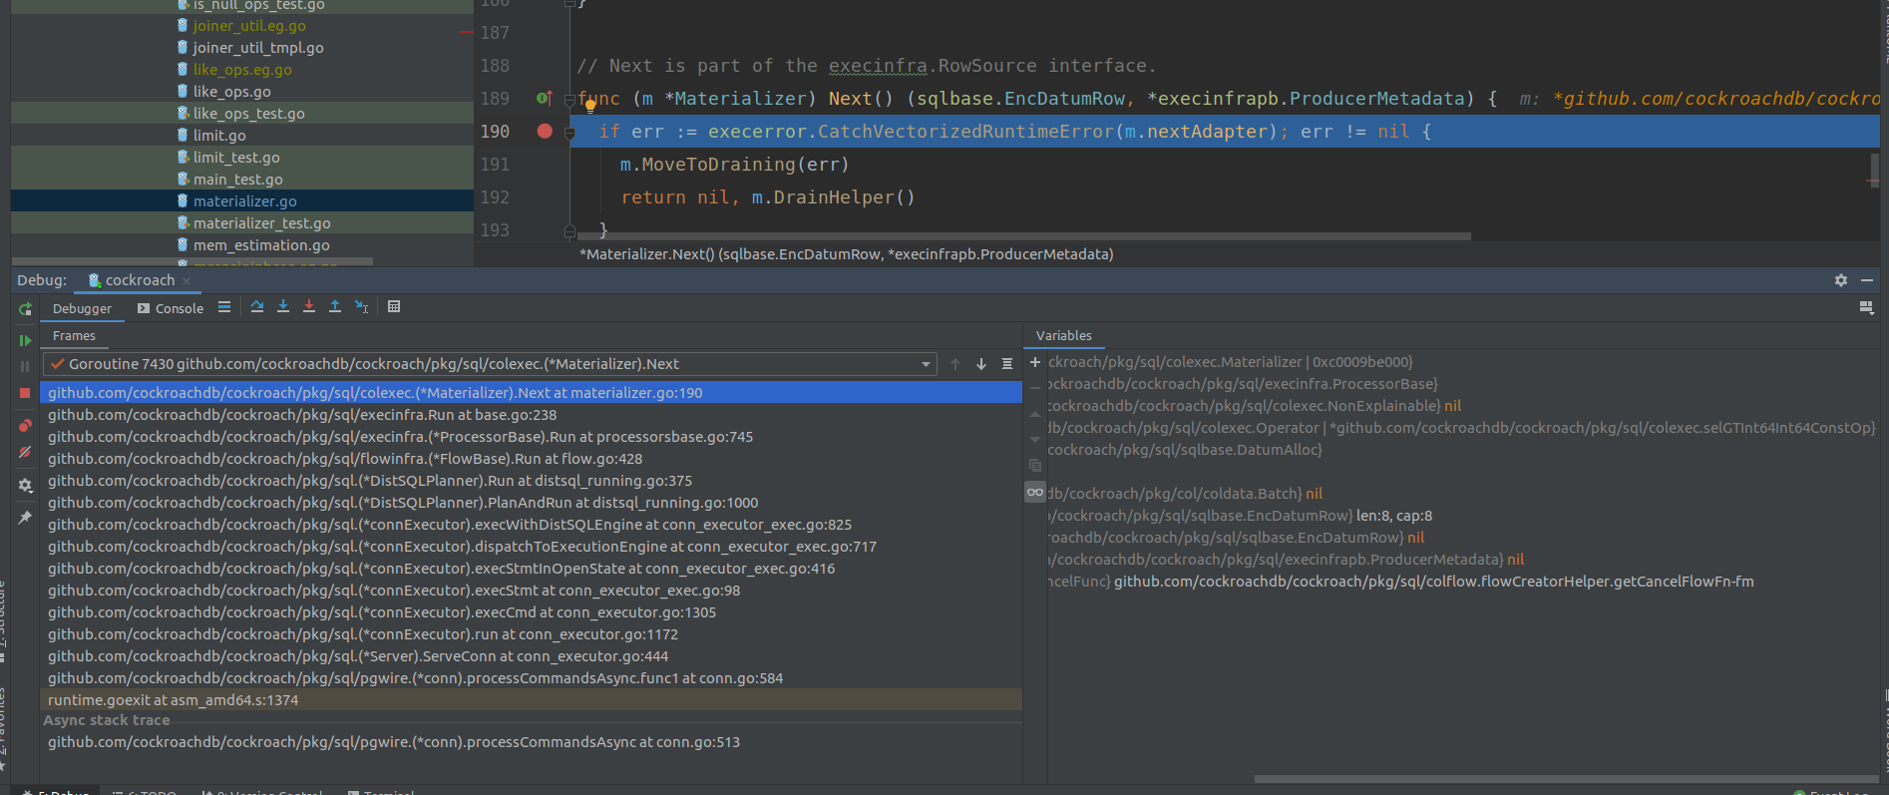Select the FlowBase.Run frame at flow.go:428

coord(531,459)
